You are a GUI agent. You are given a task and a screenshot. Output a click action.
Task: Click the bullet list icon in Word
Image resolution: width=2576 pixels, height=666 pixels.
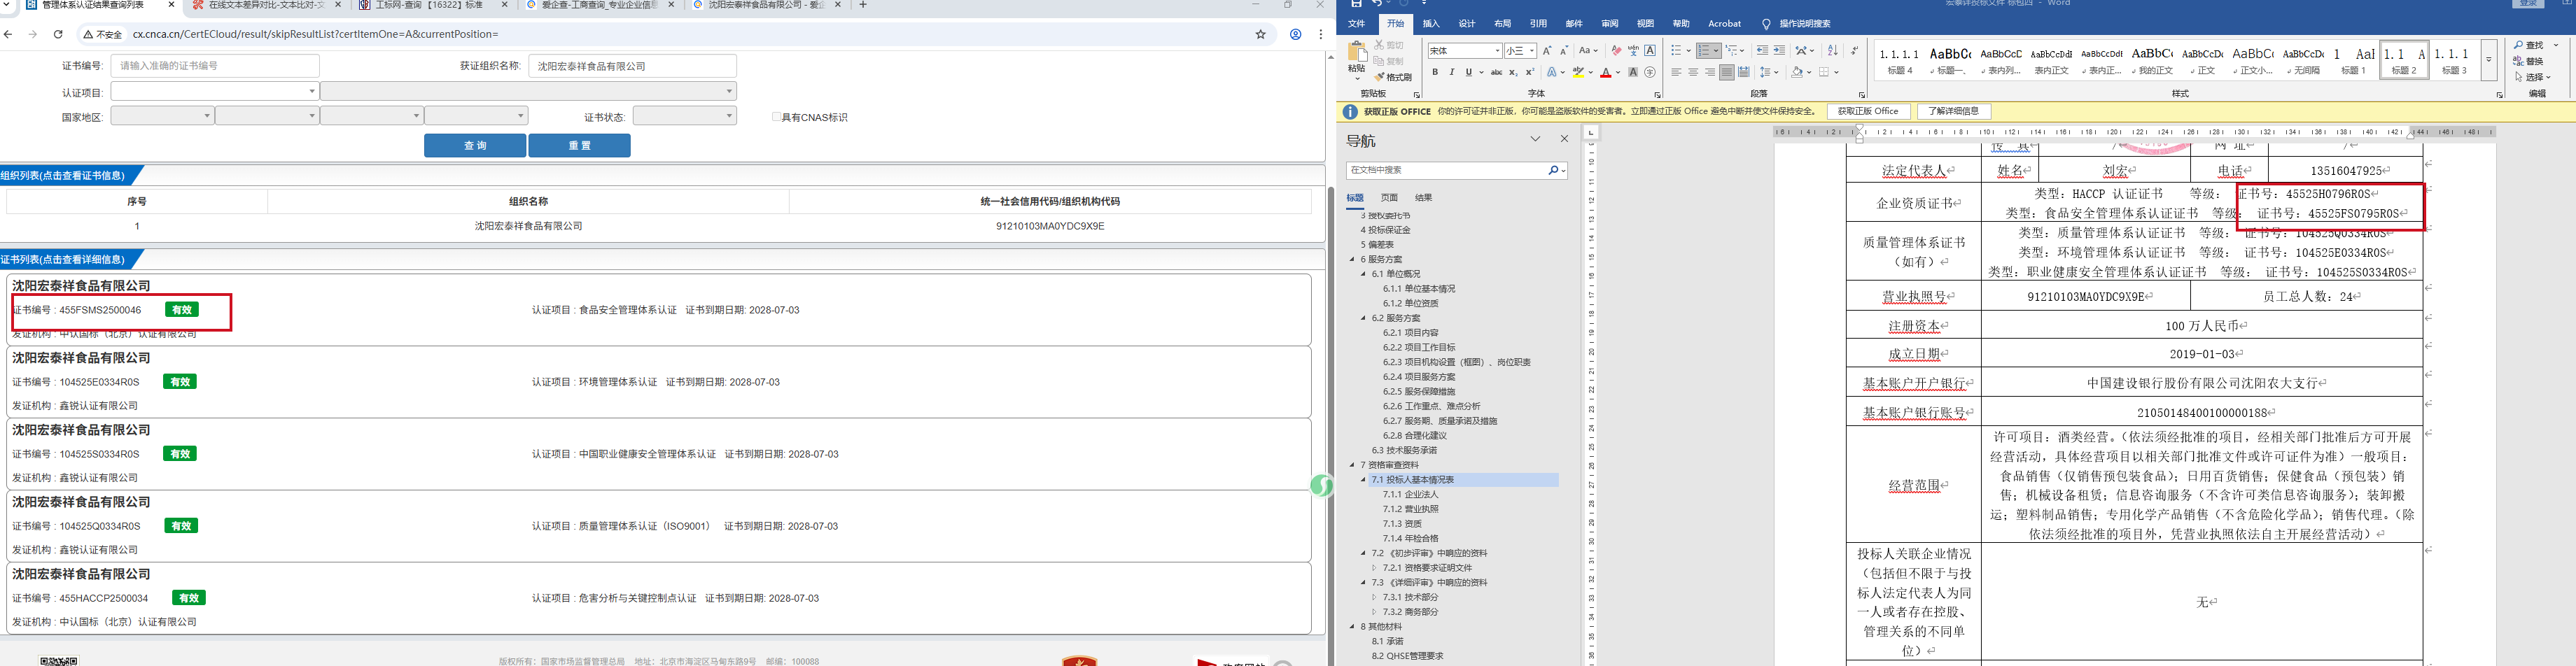coord(1676,50)
